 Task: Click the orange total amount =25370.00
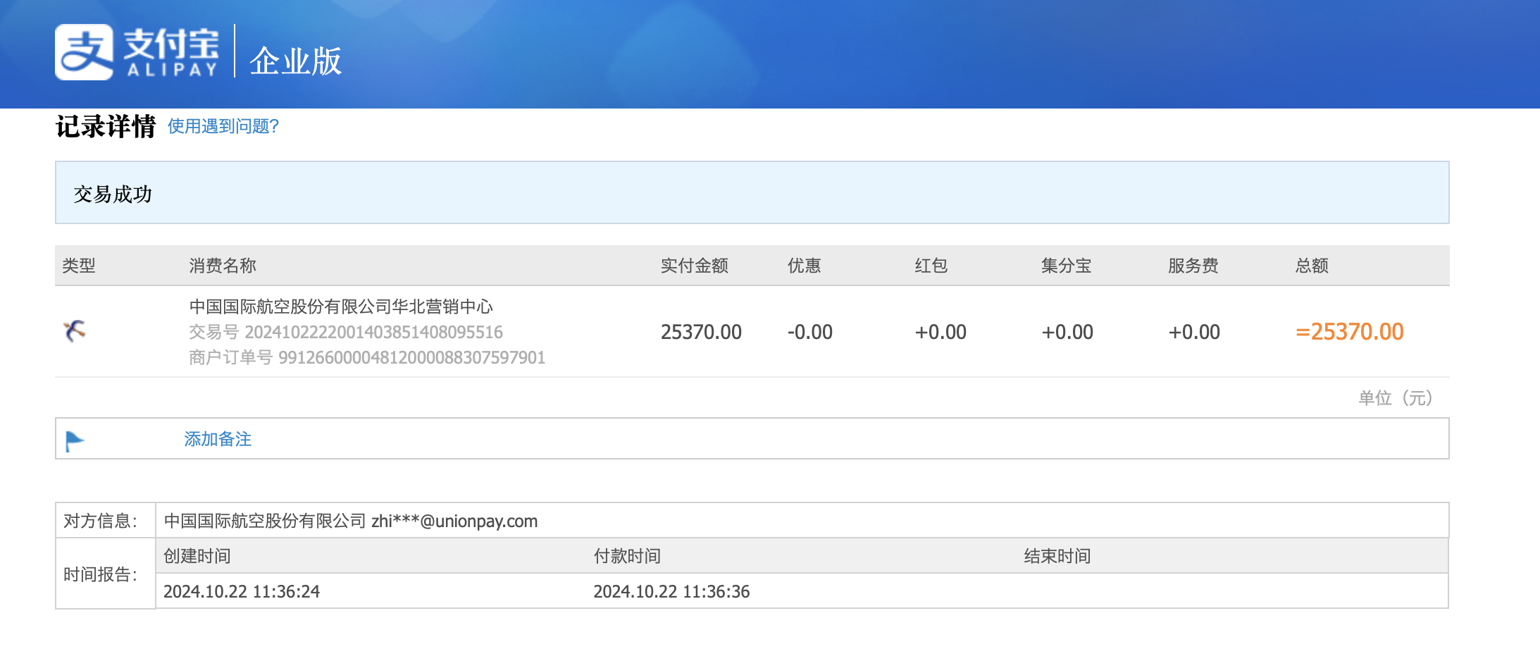coord(1349,332)
